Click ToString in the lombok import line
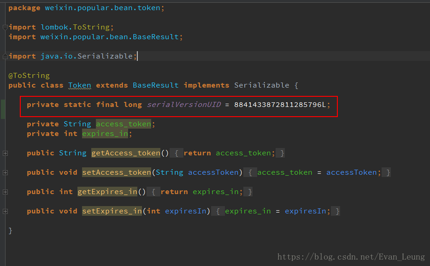 91,27
